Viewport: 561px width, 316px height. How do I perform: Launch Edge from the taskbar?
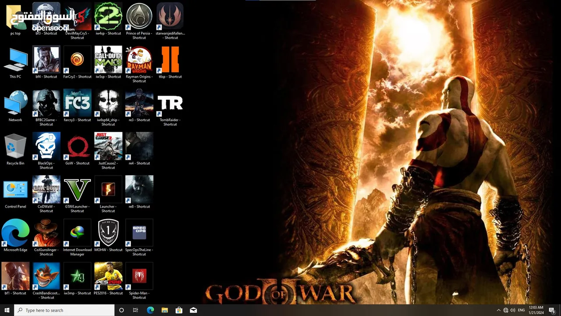[150, 310]
